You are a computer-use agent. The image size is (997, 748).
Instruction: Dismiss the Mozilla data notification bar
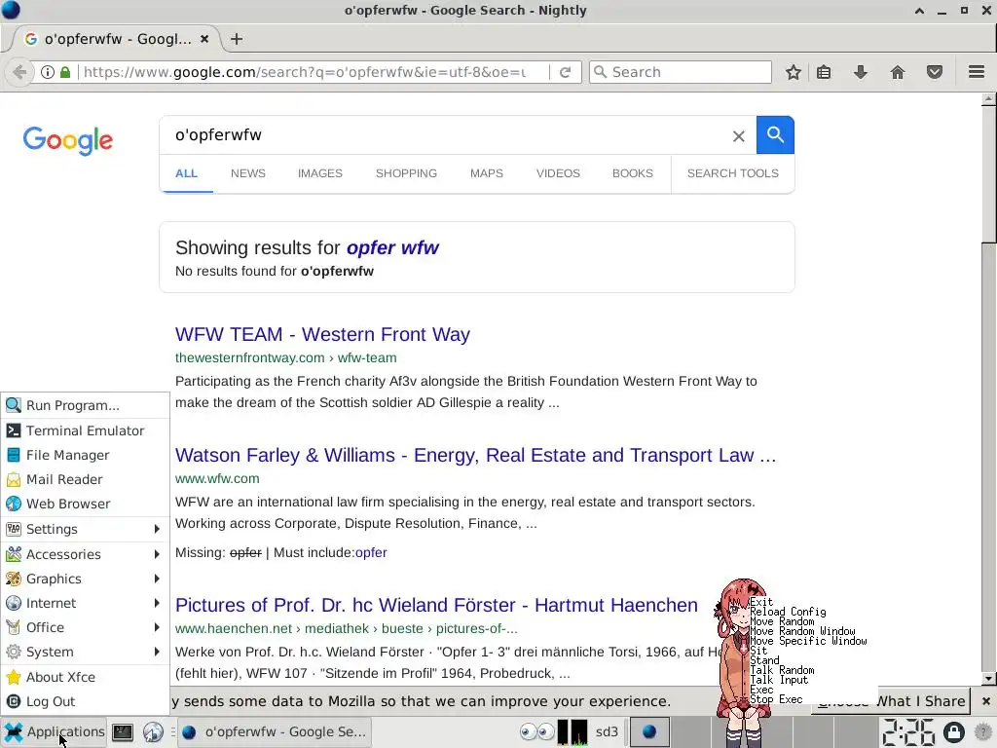pos(985,701)
